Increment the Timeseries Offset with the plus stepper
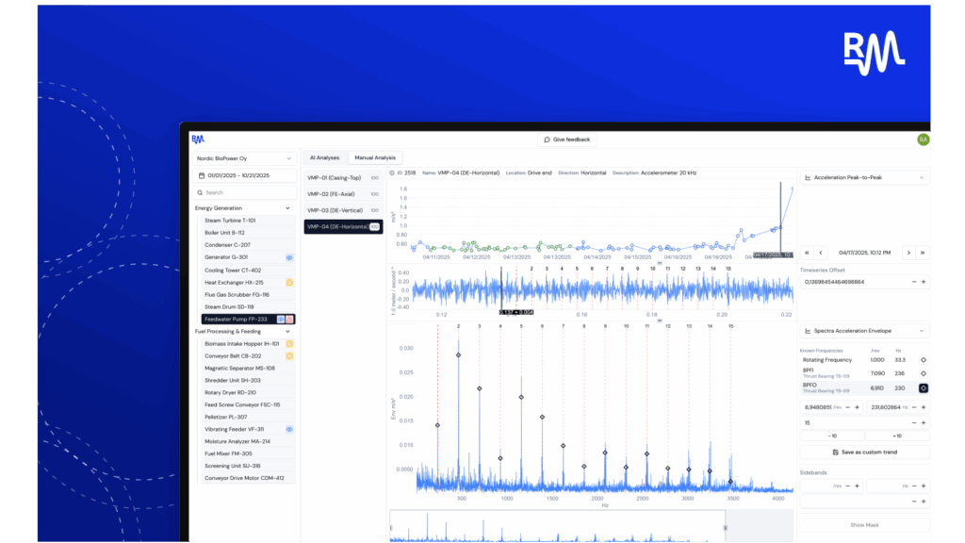Viewport: 965px width, 543px height. (x=924, y=281)
